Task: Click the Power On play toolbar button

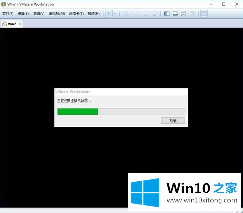Action: 109,14
